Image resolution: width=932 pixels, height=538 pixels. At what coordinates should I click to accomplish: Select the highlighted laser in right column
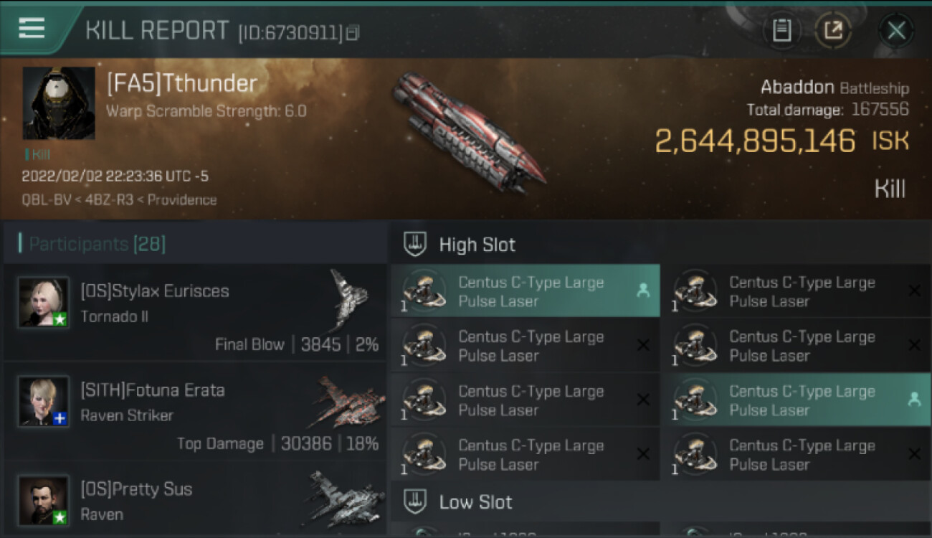coord(797,400)
